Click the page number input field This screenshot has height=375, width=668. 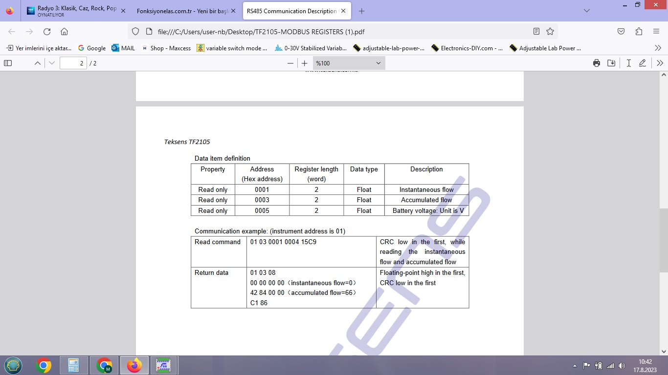pyautogui.click(x=73, y=63)
